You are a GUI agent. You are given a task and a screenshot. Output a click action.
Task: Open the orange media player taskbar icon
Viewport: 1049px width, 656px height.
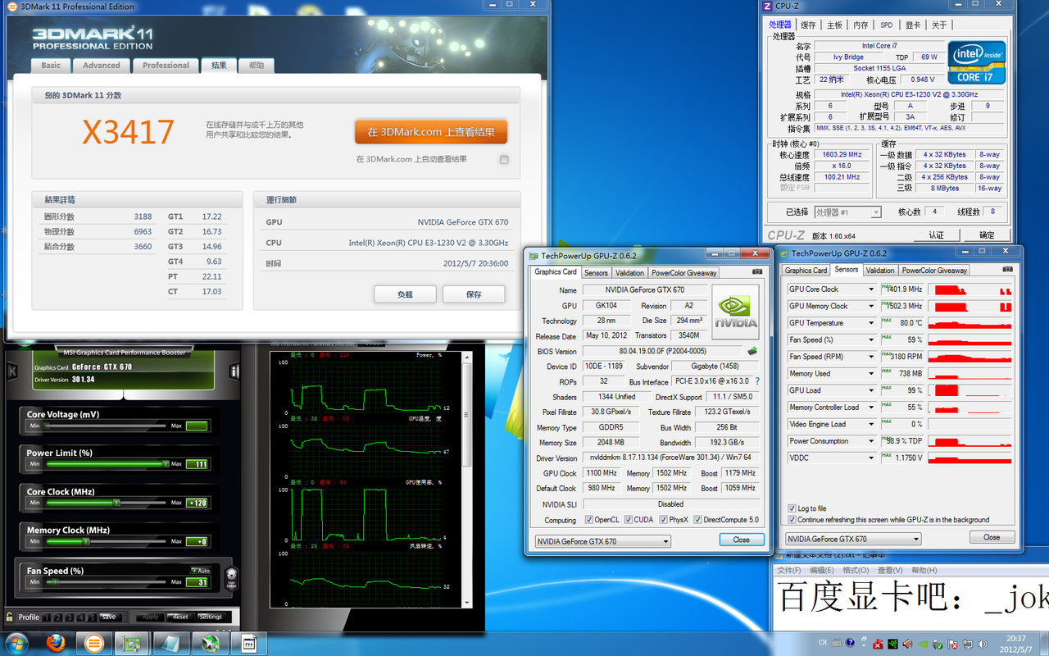[94, 642]
